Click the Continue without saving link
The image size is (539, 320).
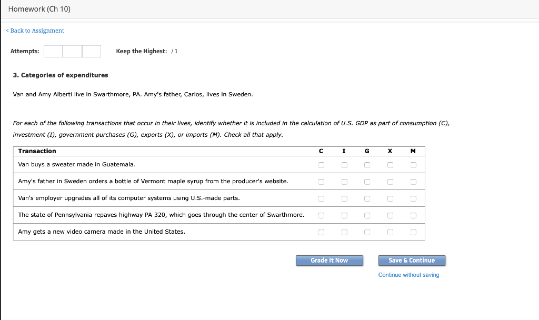click(x=409, y=274)
